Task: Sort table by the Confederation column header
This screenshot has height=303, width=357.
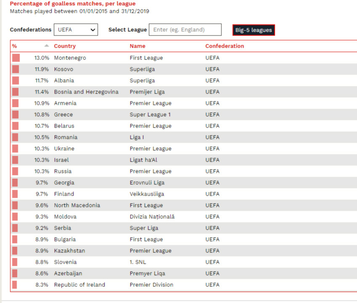Action: 225,46
